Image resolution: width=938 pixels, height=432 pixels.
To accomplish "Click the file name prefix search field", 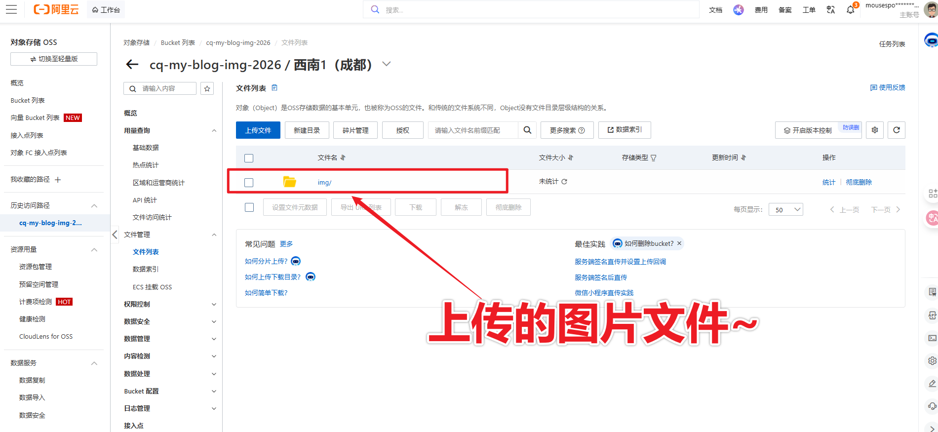I will click(x=473, y=130).
